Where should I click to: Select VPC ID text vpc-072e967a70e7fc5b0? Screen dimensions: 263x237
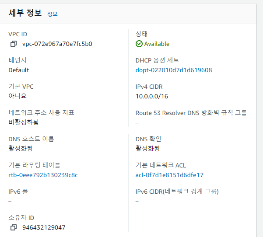click(x=57, y=44)
